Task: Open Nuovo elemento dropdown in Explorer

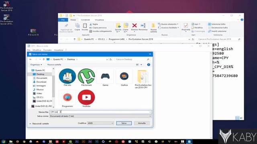Action: pos(168,24)
